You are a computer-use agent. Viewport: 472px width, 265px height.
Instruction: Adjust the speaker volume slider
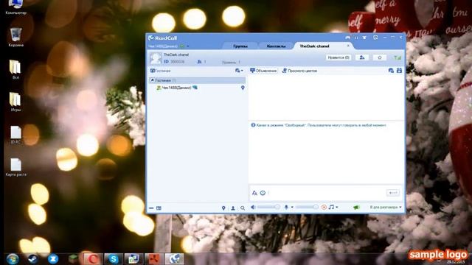268,207
